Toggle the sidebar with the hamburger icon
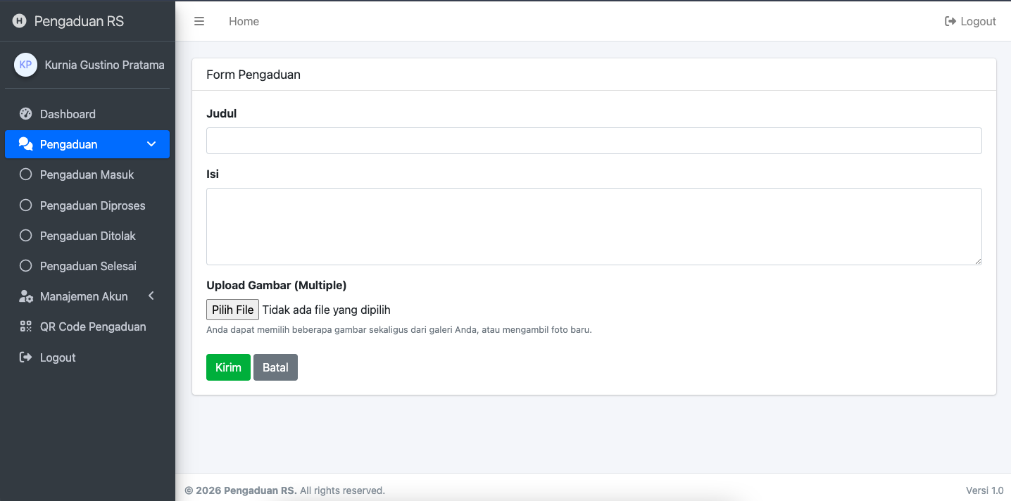Image resolution: width=1011 pixels, height=501 pixels. (x=199, y=21)
